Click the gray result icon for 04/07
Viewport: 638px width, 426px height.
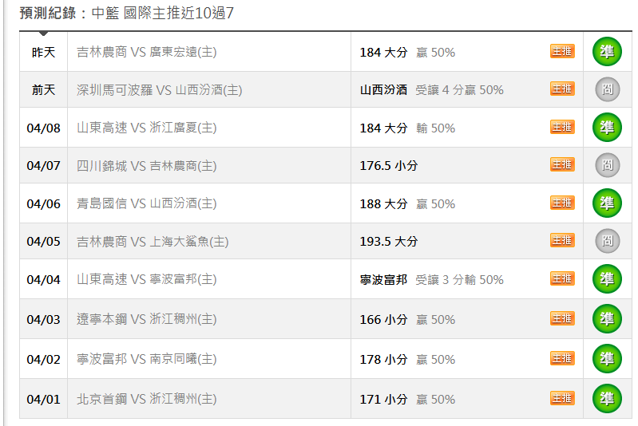[x=607, y=165]
